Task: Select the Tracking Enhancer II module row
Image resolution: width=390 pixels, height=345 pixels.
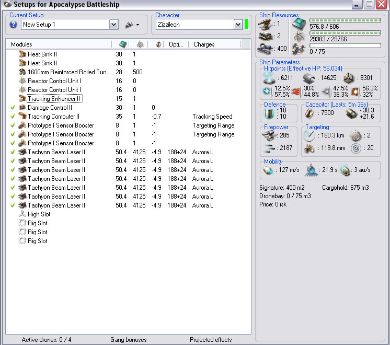Action: click(128, 99)
